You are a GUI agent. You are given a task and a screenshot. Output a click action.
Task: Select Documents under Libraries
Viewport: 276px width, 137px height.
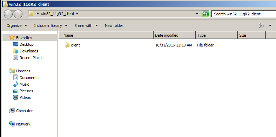tap(29, 78)
